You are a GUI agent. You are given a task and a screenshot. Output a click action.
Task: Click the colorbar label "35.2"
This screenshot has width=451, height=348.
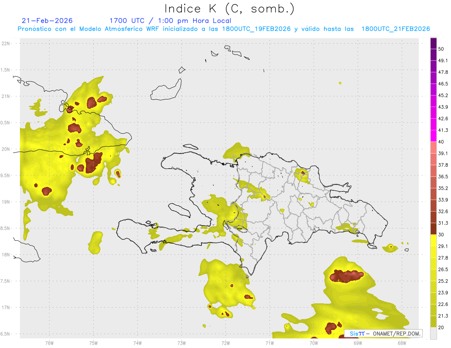click(443, 188)
